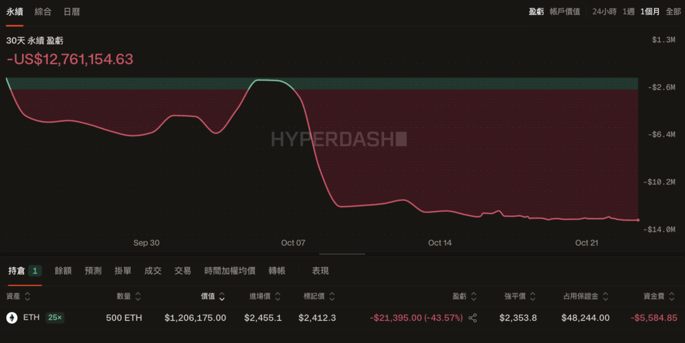The width and height of the screenshot is (685, 343).
Task: Click the ETH asset name
Action: [x=31, y=318]
